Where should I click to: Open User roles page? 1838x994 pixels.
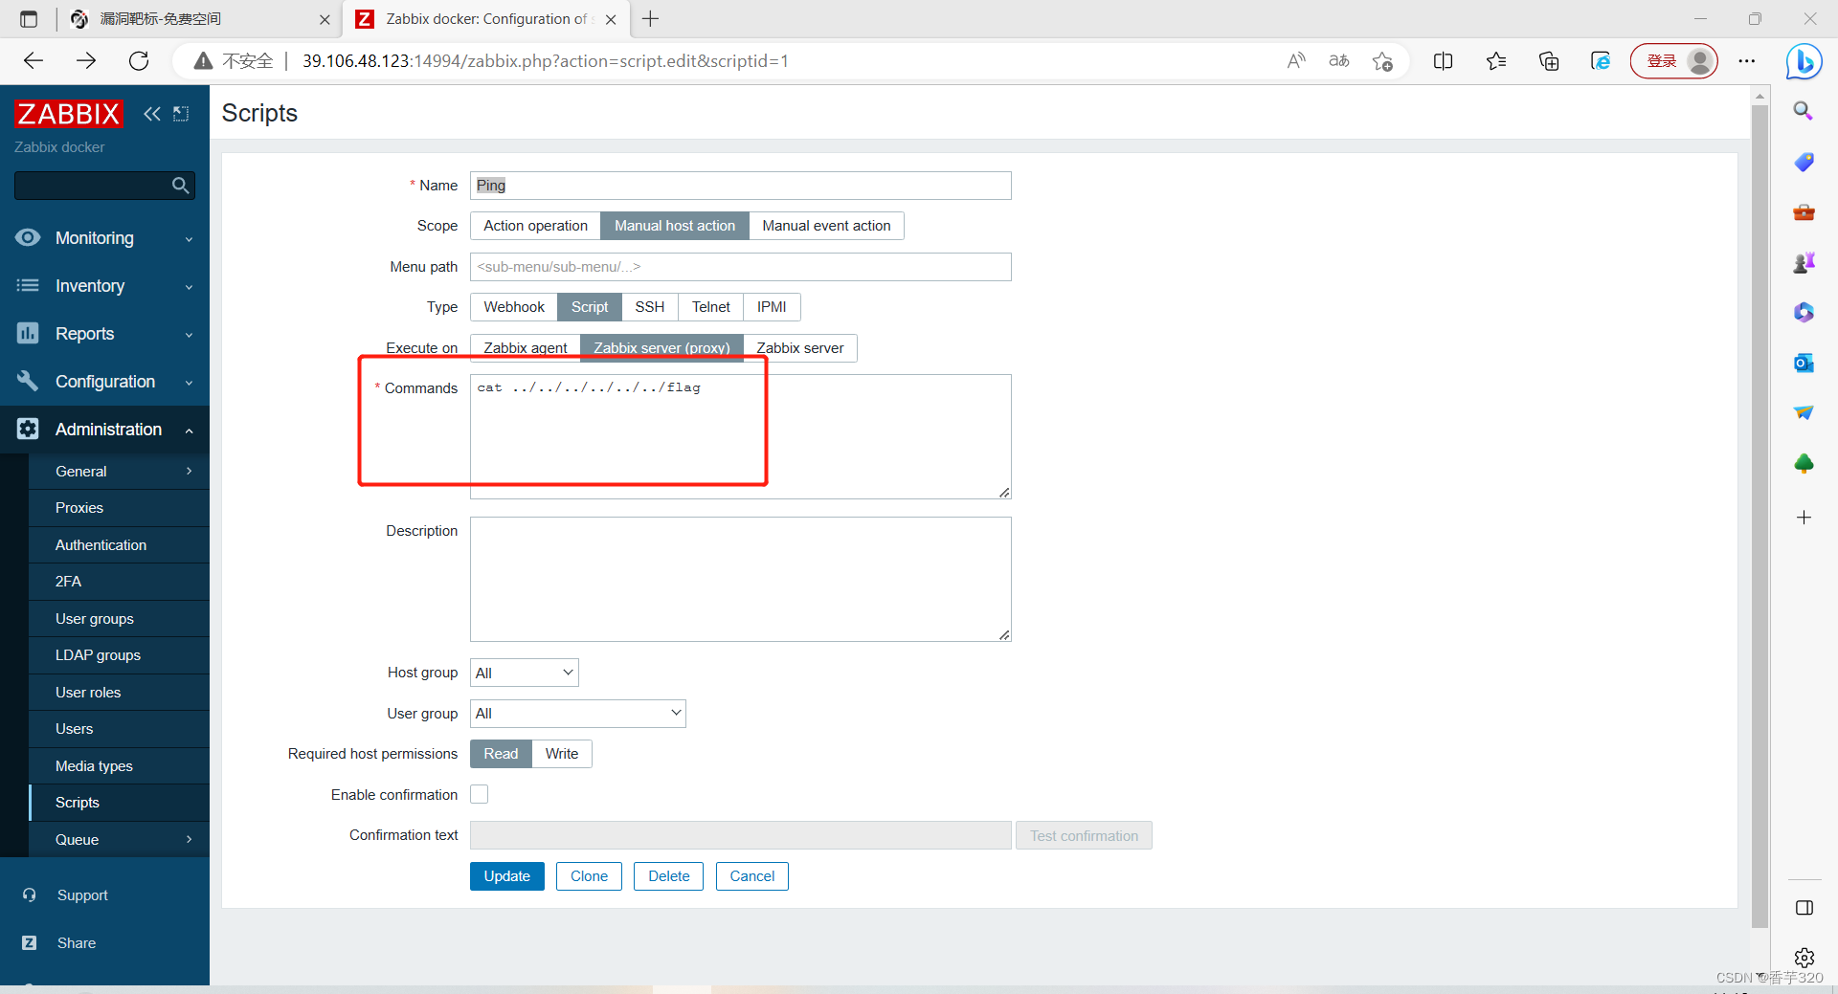[119, 693]
